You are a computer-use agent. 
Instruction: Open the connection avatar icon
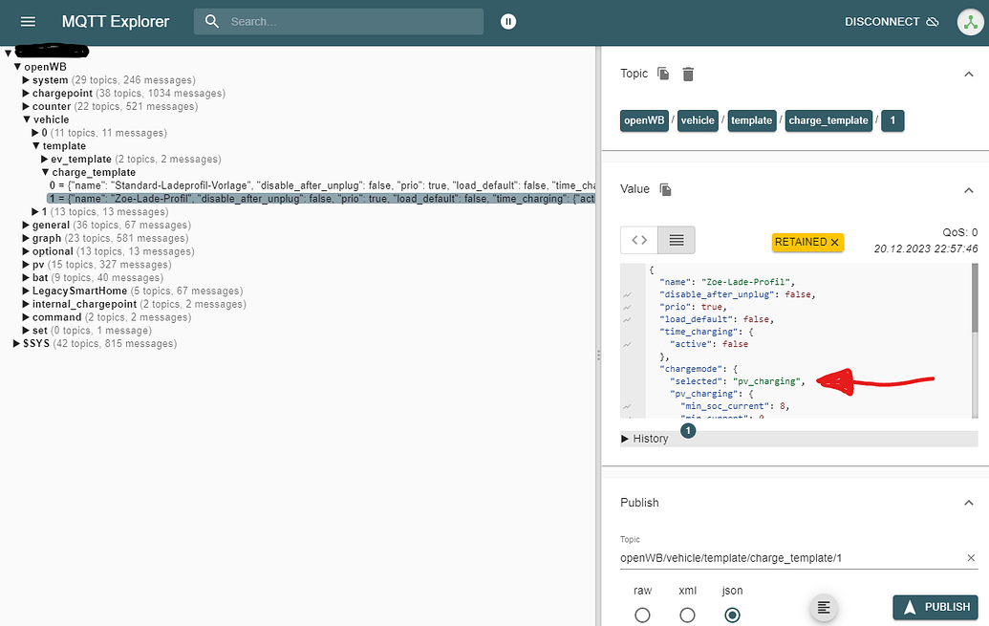[x=971, y=22]
